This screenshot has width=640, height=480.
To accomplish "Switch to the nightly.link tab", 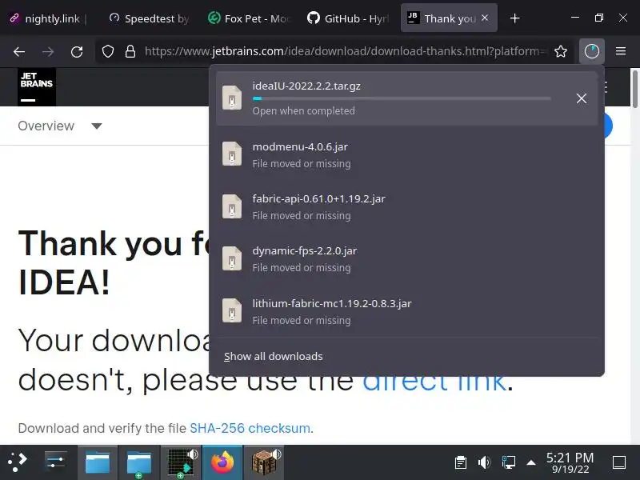I will coord(48,18).
